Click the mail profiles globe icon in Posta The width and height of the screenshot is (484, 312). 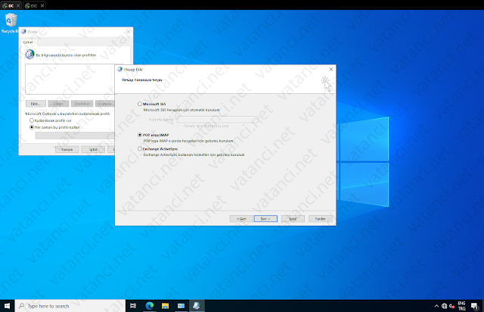tap(29, 54)
